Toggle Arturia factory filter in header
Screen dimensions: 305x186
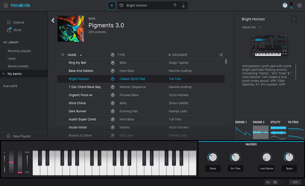[113, 55]
